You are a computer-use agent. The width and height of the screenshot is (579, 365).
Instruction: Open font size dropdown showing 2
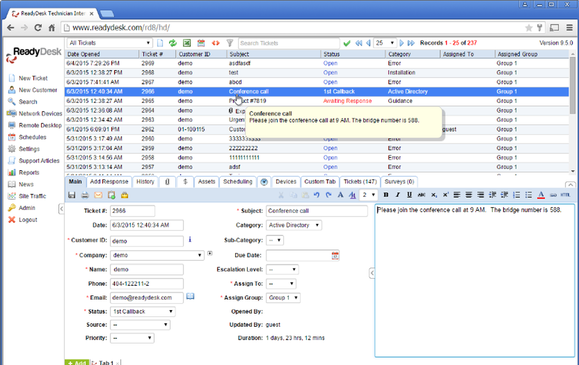(x=368, y=195)
